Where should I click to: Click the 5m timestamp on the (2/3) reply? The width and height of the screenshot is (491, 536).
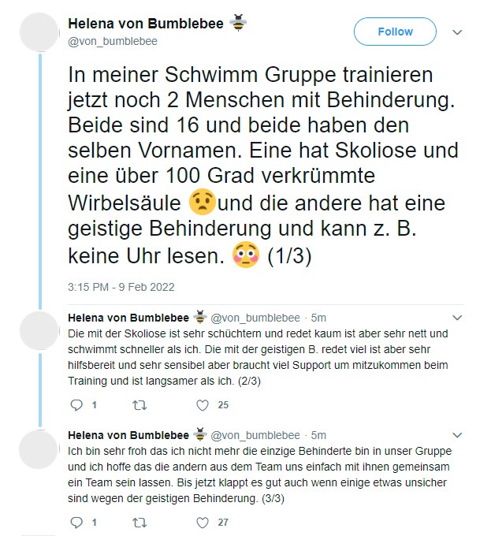pyautogui.click(x=318, y=318)
